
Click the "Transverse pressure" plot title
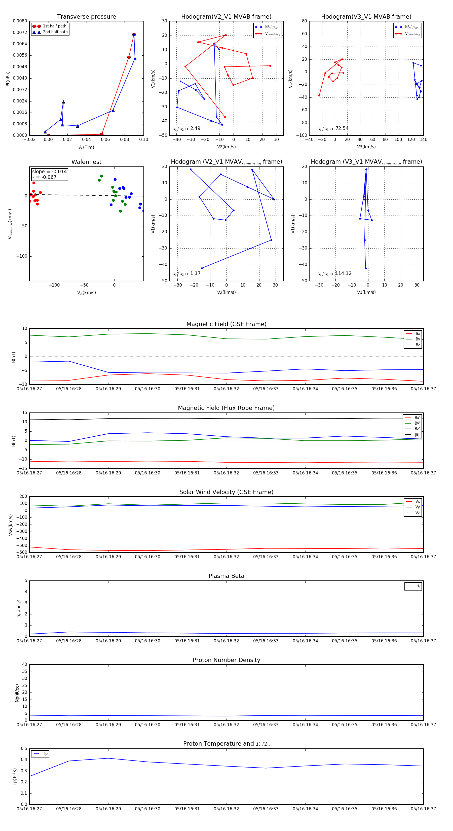[86, 17]
